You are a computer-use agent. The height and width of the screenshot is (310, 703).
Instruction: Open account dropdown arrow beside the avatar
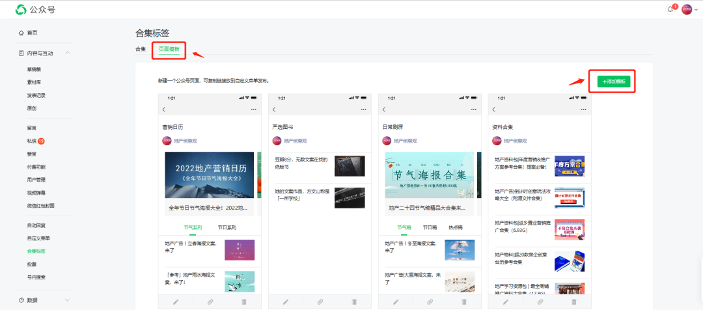(695, 9)
